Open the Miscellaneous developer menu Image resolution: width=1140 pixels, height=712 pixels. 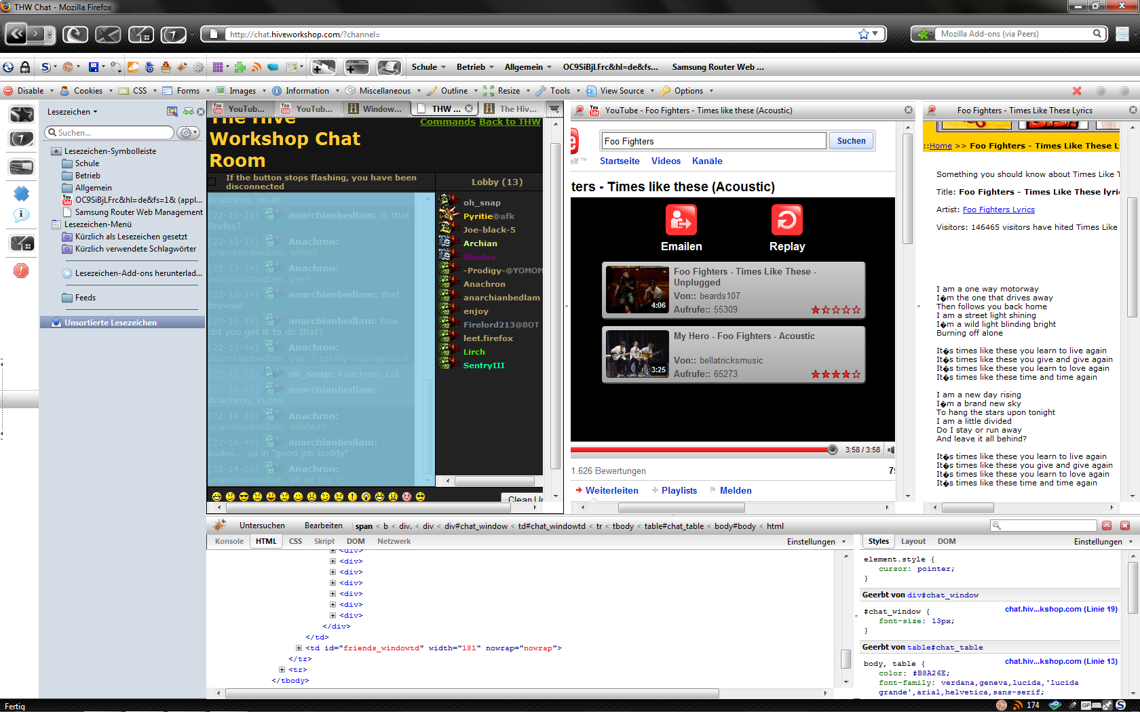pyautogui.click(x=383, y=91)
